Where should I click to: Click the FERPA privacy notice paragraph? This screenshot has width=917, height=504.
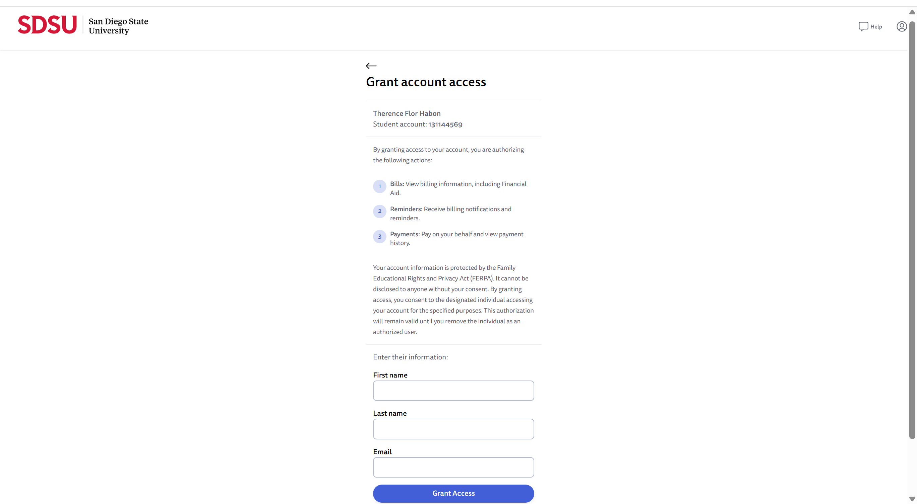[x=453, y=300]
